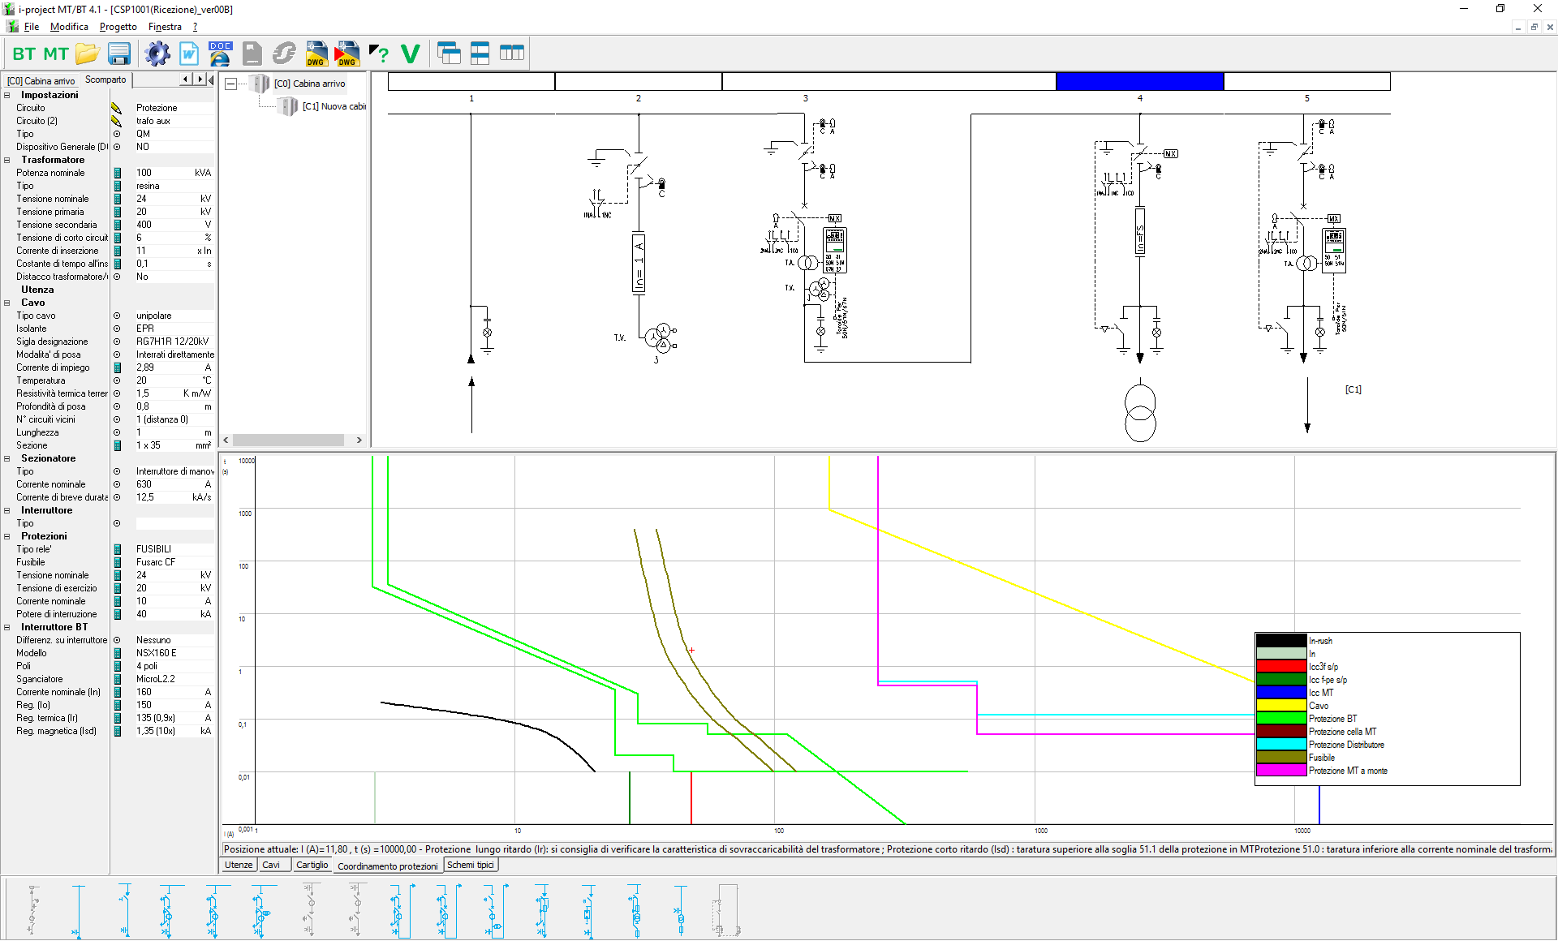This screenshot has width=1558, height=941.
Task: Click the DWG export icon with red arrow
Action: coord(346,54)
